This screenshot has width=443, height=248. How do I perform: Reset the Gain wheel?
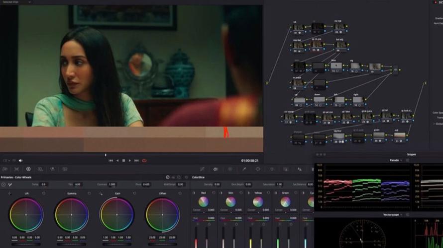point(134,193)
